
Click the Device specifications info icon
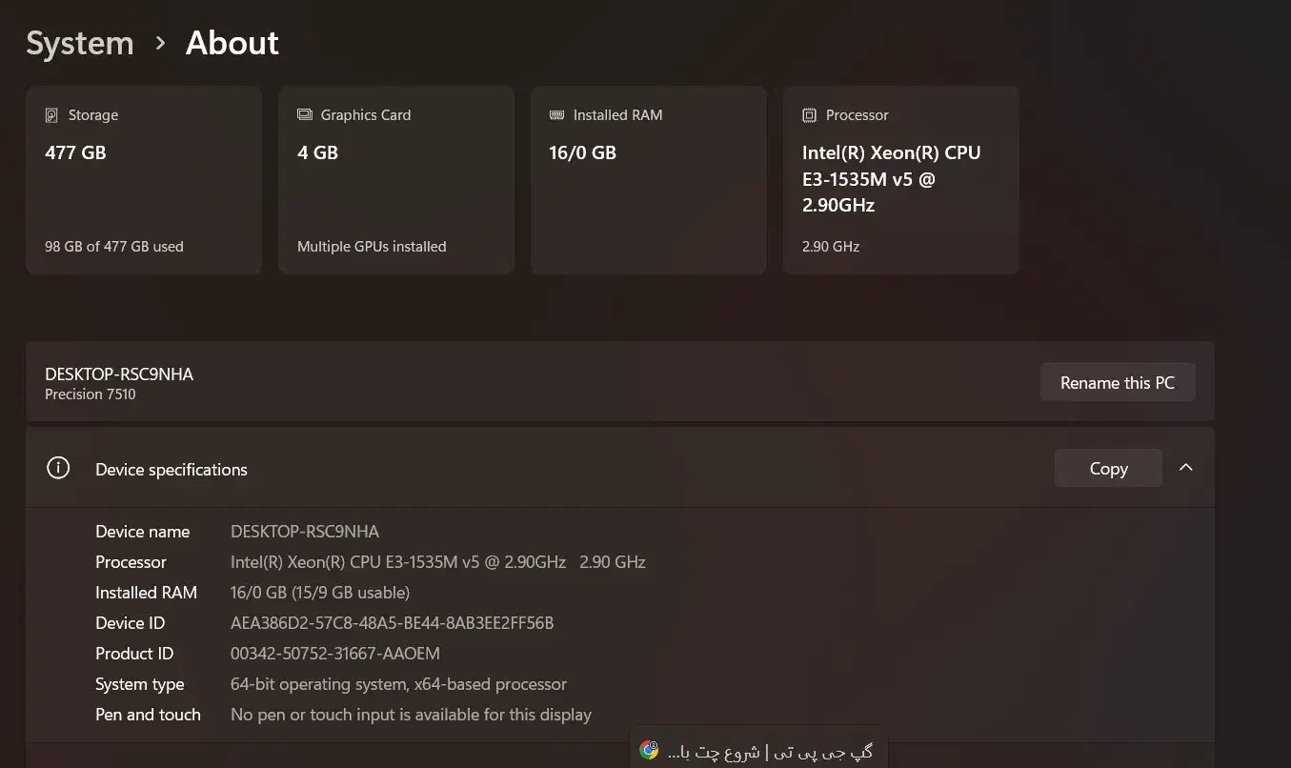[x=58, y=468]
